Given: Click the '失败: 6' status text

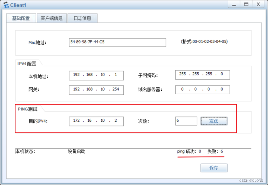Looking at the screenshot, I should coord(215,151).
